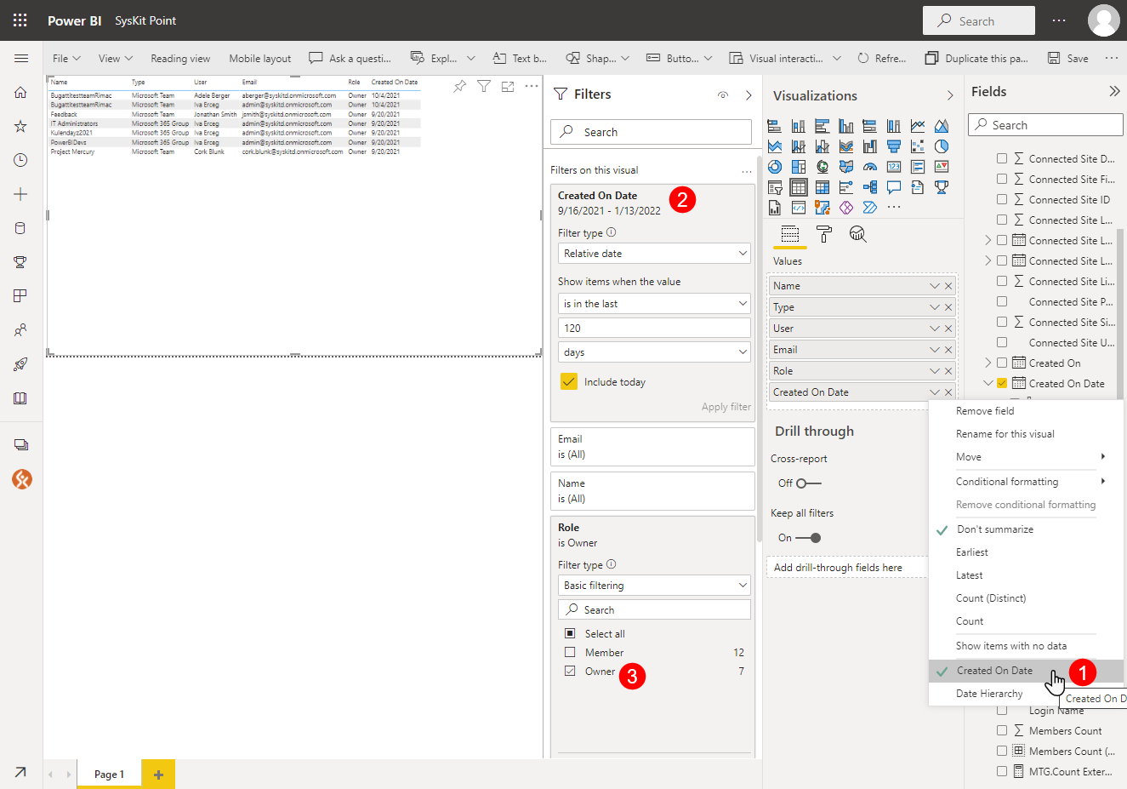Select the scatter chart visualization icon
1127x789 pixels.
pyautogui.click(x=918, y=146)
